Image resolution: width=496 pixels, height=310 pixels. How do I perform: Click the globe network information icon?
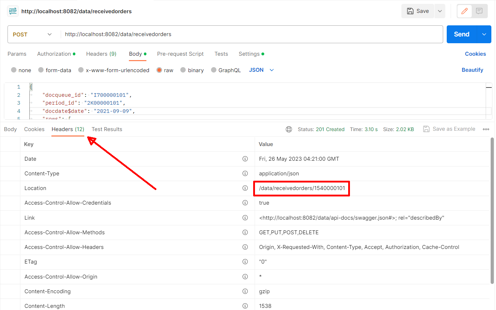[x=289, y=129]
